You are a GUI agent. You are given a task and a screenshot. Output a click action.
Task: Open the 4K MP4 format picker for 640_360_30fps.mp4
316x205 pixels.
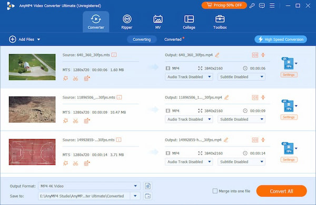289,63
